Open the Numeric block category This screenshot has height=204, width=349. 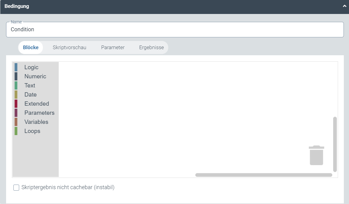(x=35, y=76)
